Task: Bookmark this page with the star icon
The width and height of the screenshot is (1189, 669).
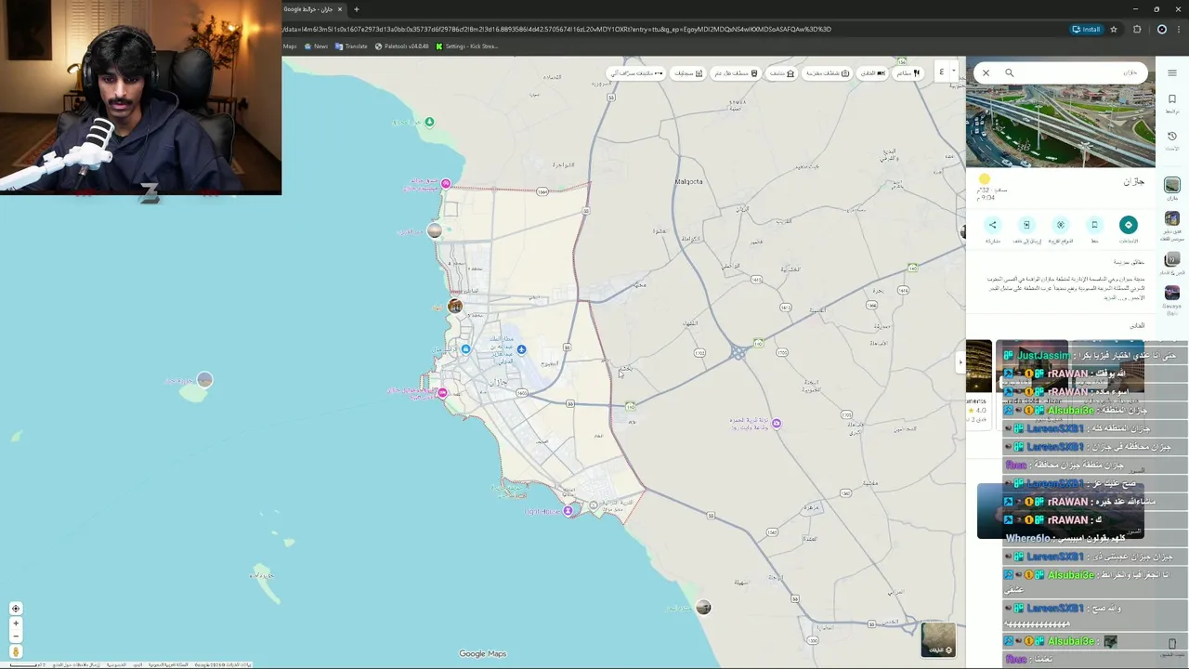Action: point(1114,29)
